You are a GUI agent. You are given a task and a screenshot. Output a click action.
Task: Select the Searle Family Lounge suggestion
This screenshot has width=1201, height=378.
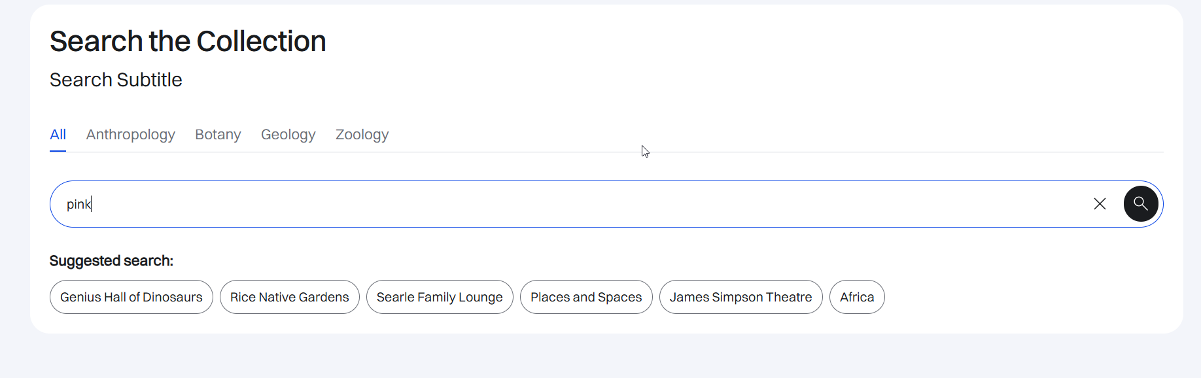[440, 297]
